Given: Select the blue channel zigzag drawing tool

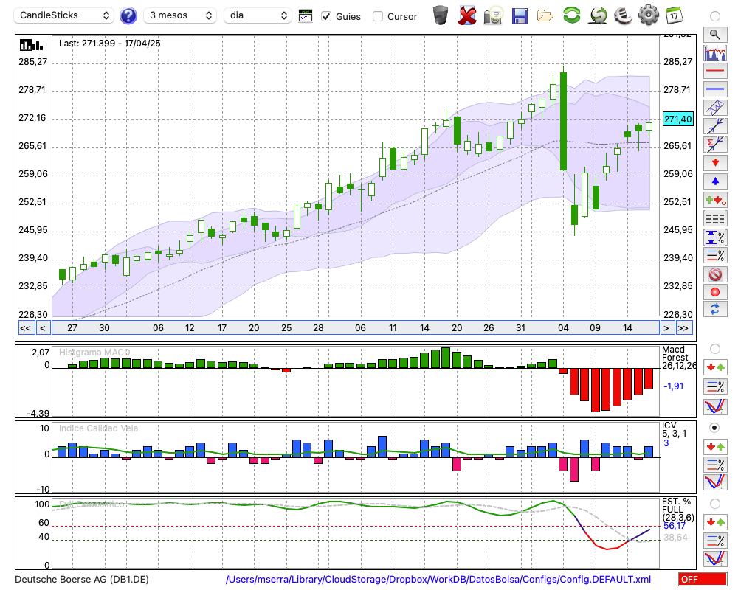Looking at the screenshot, I should (x=715, y=108).
